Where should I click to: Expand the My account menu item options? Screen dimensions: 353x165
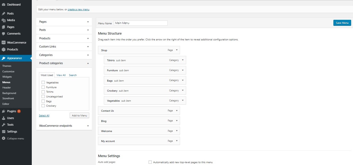pos(176,141)
